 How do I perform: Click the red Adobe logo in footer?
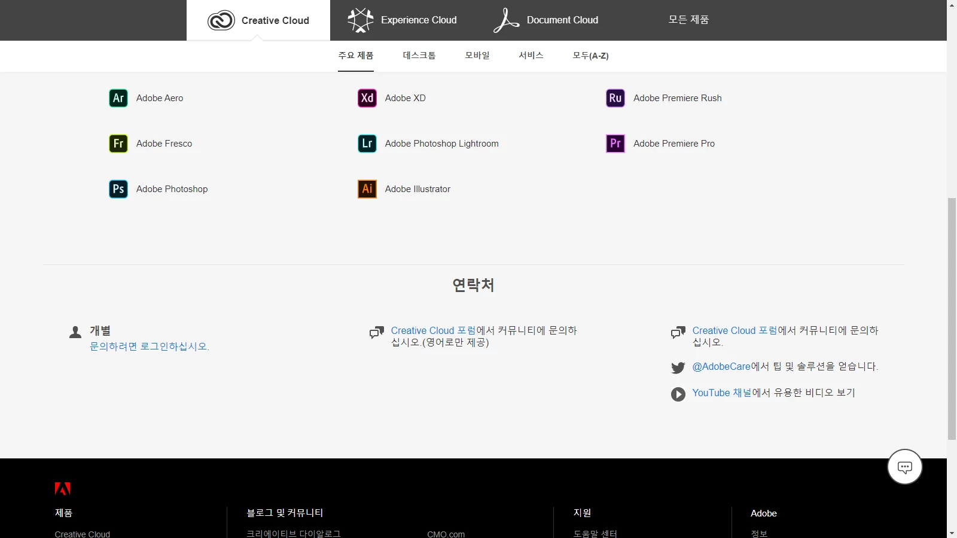(63, 488)
